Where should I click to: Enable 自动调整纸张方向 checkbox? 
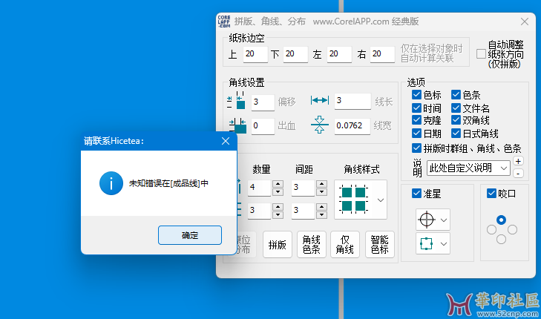point(481,54)
